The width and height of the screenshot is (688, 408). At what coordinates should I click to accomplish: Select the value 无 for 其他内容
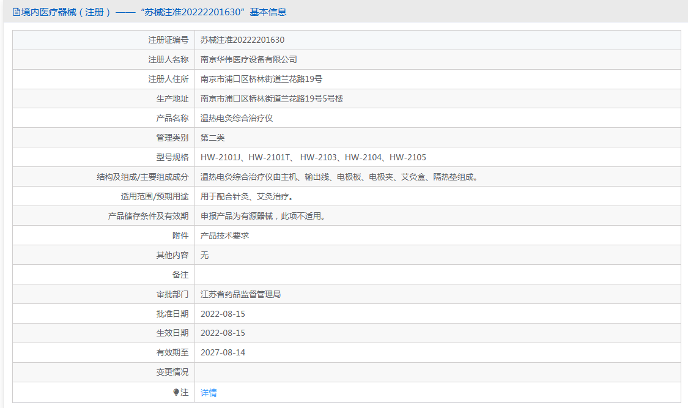(x=204, y=255)
